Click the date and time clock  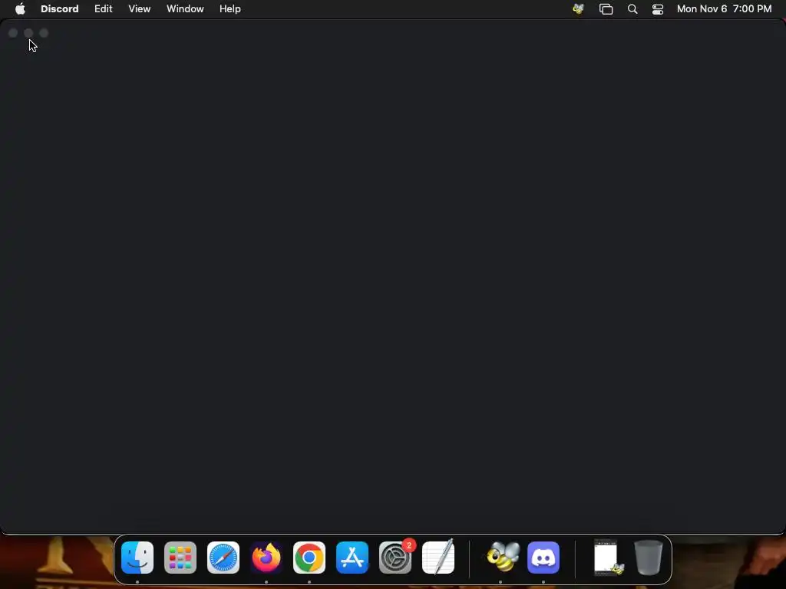[x=724, y=9]
